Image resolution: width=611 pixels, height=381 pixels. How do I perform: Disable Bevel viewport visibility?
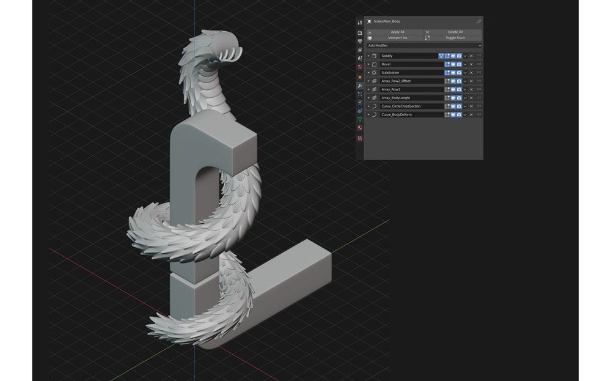453,64
